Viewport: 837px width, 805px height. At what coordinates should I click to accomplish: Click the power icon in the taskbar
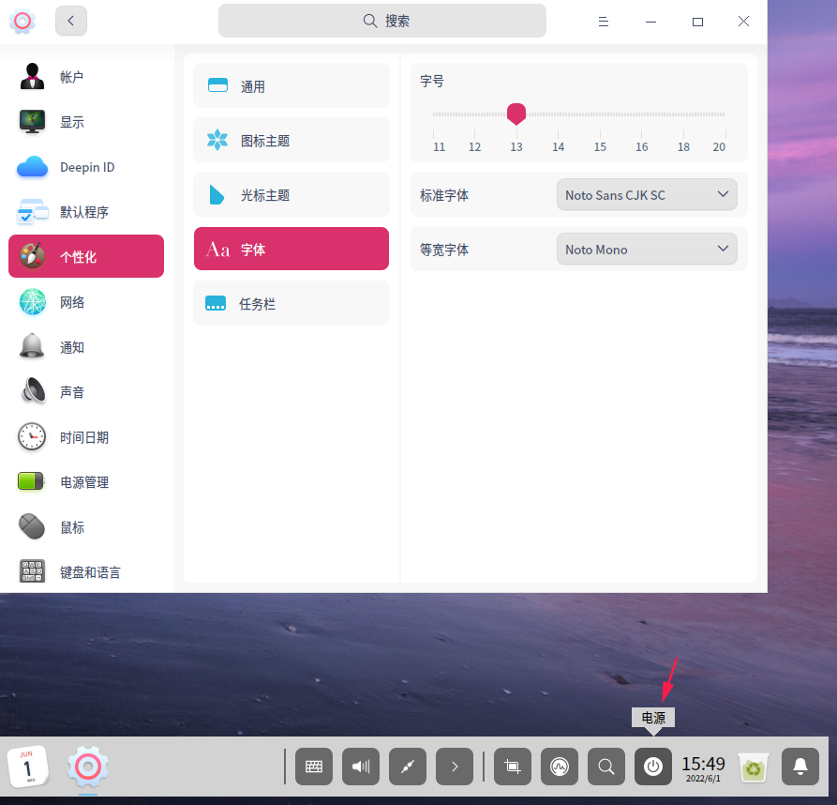[x=652, y=767]
